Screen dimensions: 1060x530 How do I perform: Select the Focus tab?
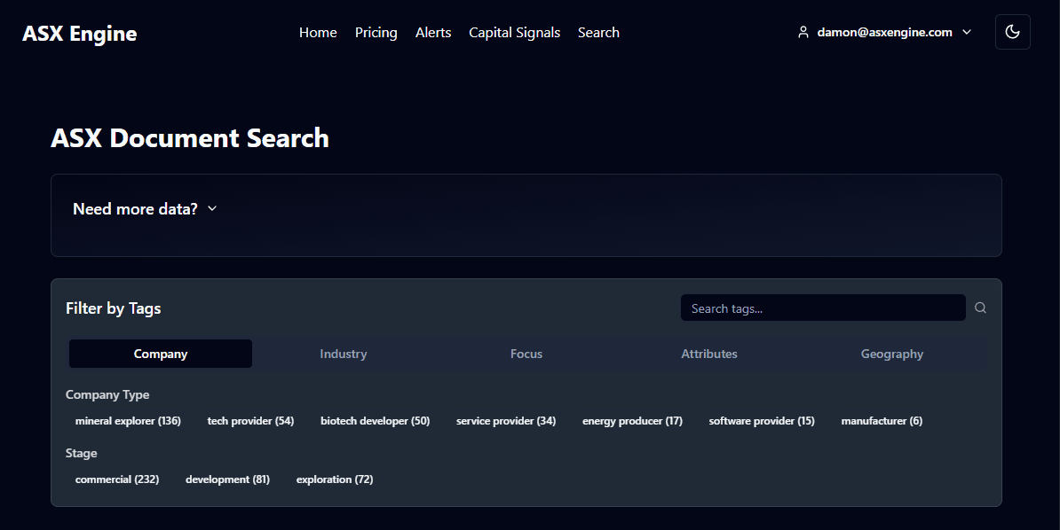point(526,354)
